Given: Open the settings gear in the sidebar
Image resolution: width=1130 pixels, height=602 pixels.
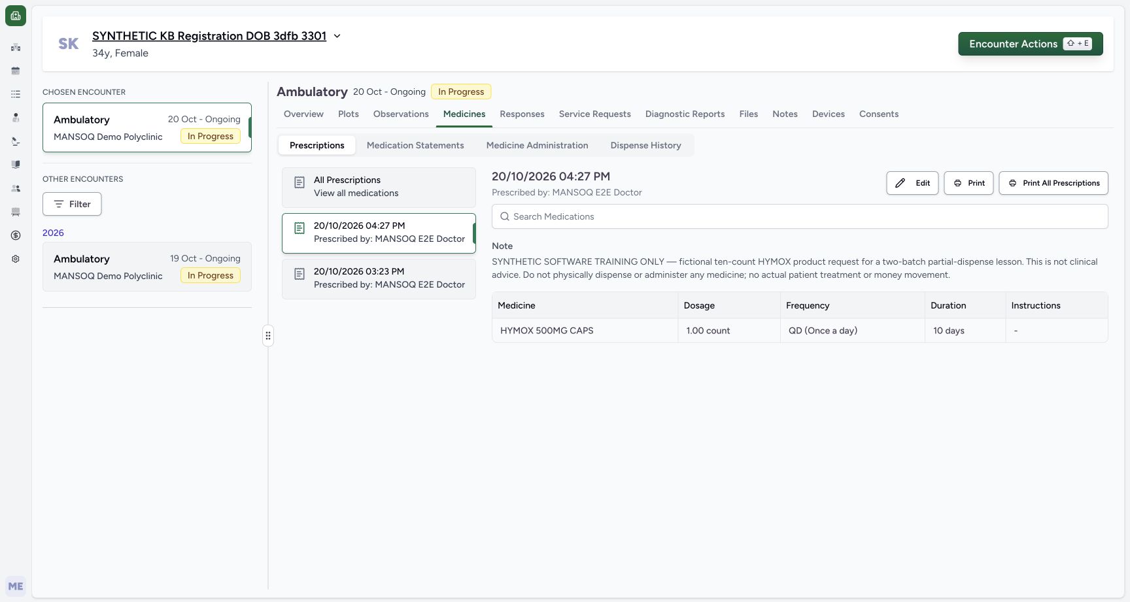Looking at the screenshot, I should coord(16,259).
